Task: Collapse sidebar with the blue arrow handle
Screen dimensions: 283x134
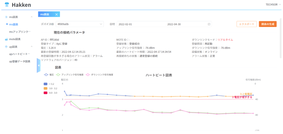Action: [39, 65]
